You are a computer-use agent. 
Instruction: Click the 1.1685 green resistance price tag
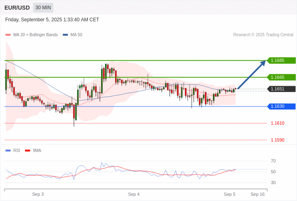click(x=281, y=61)
